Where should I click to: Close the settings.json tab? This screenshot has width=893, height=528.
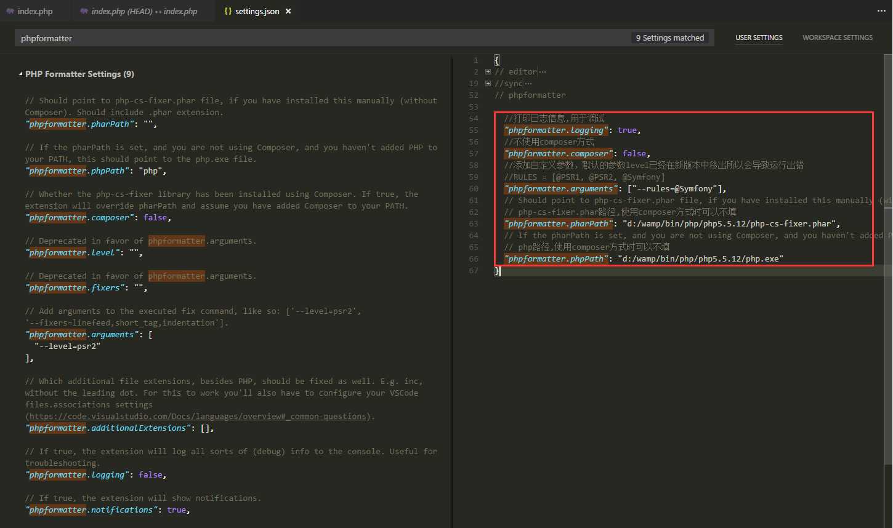point(288,11)
